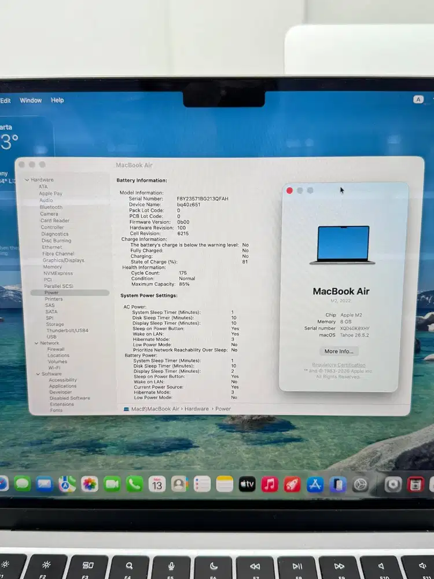Image resolution: width=434 pixels, height=579 pixels.
Task: Select the highlighted Power item in sidebar
Action: click(70, 292)
